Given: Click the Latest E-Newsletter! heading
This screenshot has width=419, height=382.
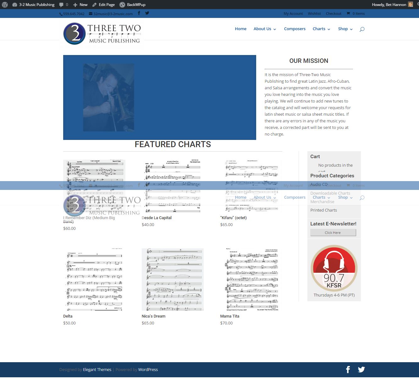Looking at the screenshot, I should (334, 224).
